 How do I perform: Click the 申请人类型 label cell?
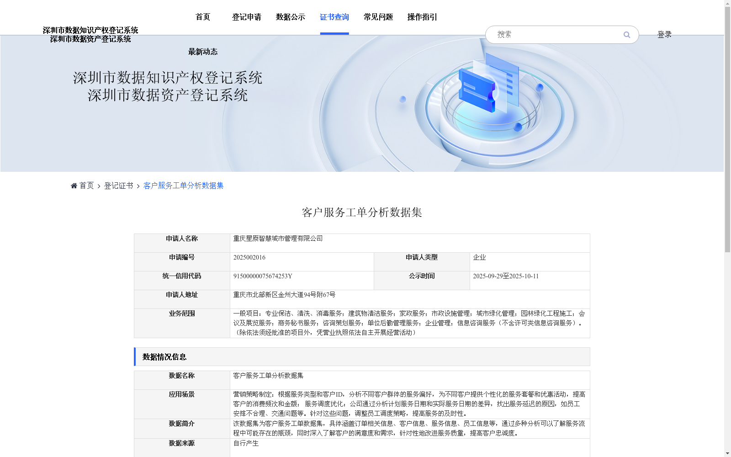[x=422, y=262]
